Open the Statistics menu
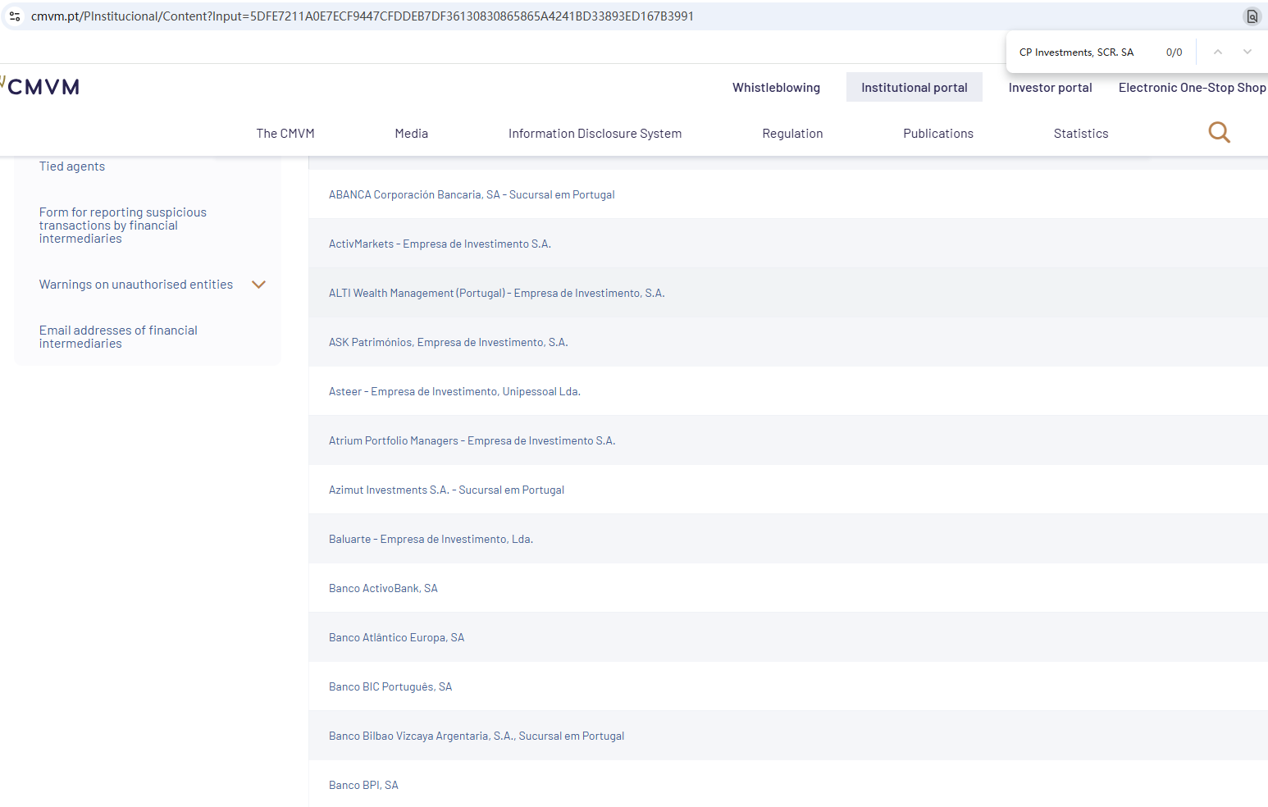The height and width of the screenshot is (807, 1268). [x=1080, y=134]
